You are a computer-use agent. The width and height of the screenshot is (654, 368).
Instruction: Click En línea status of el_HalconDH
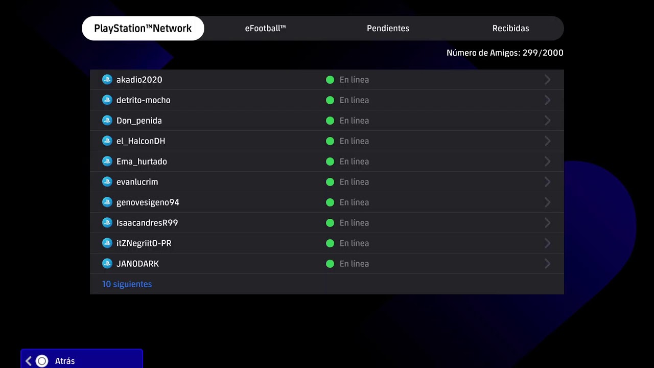[354, 141]
